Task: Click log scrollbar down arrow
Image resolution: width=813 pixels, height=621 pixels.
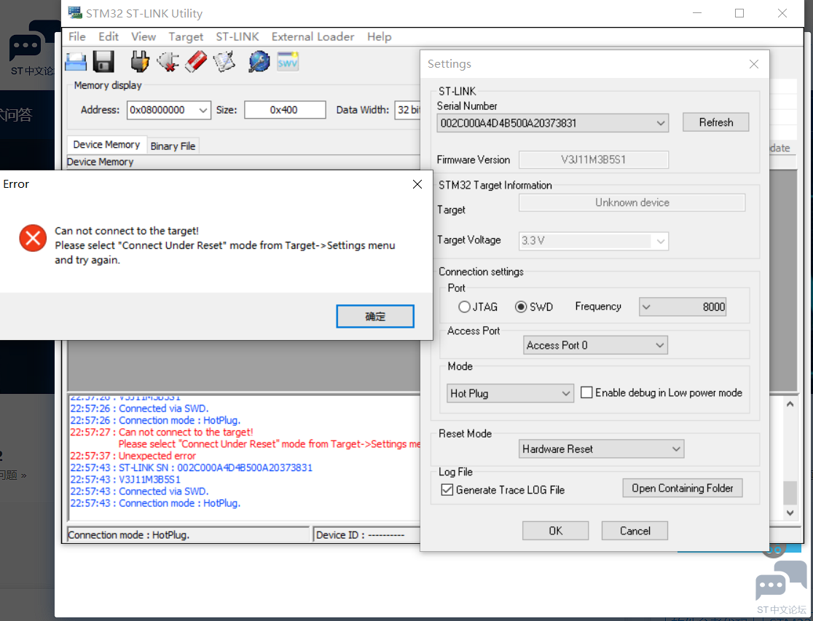Action: pos(790,513)
